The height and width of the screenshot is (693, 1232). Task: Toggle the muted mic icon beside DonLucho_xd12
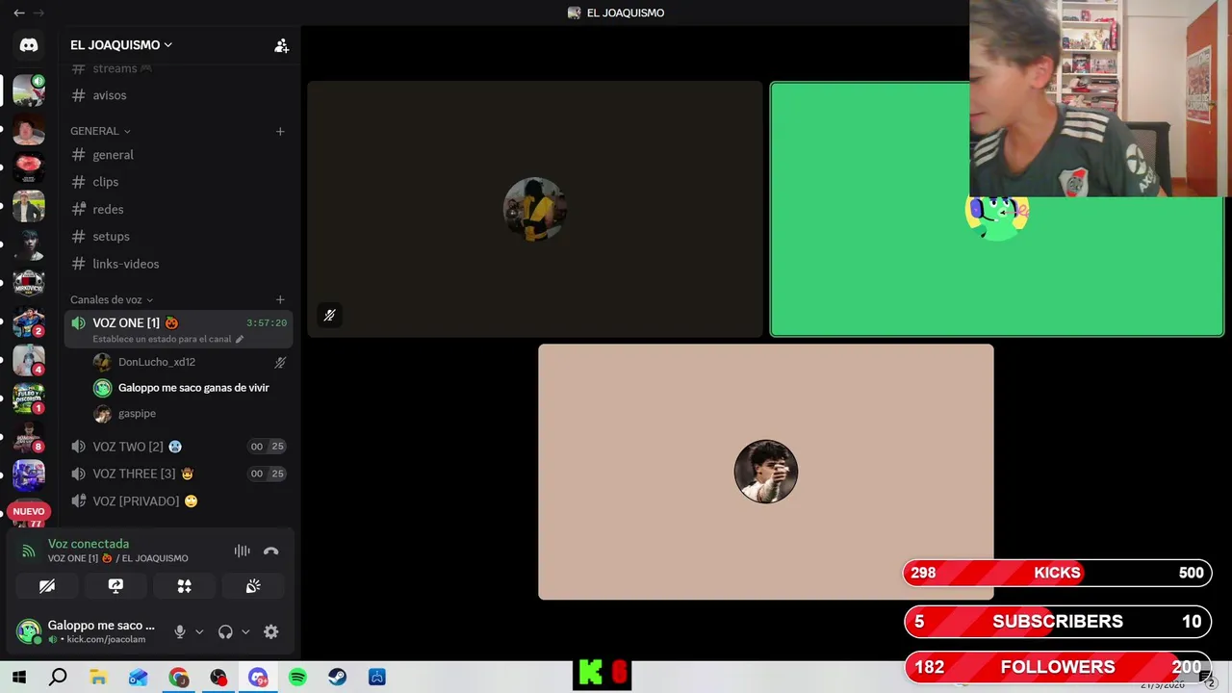point(280,363)
